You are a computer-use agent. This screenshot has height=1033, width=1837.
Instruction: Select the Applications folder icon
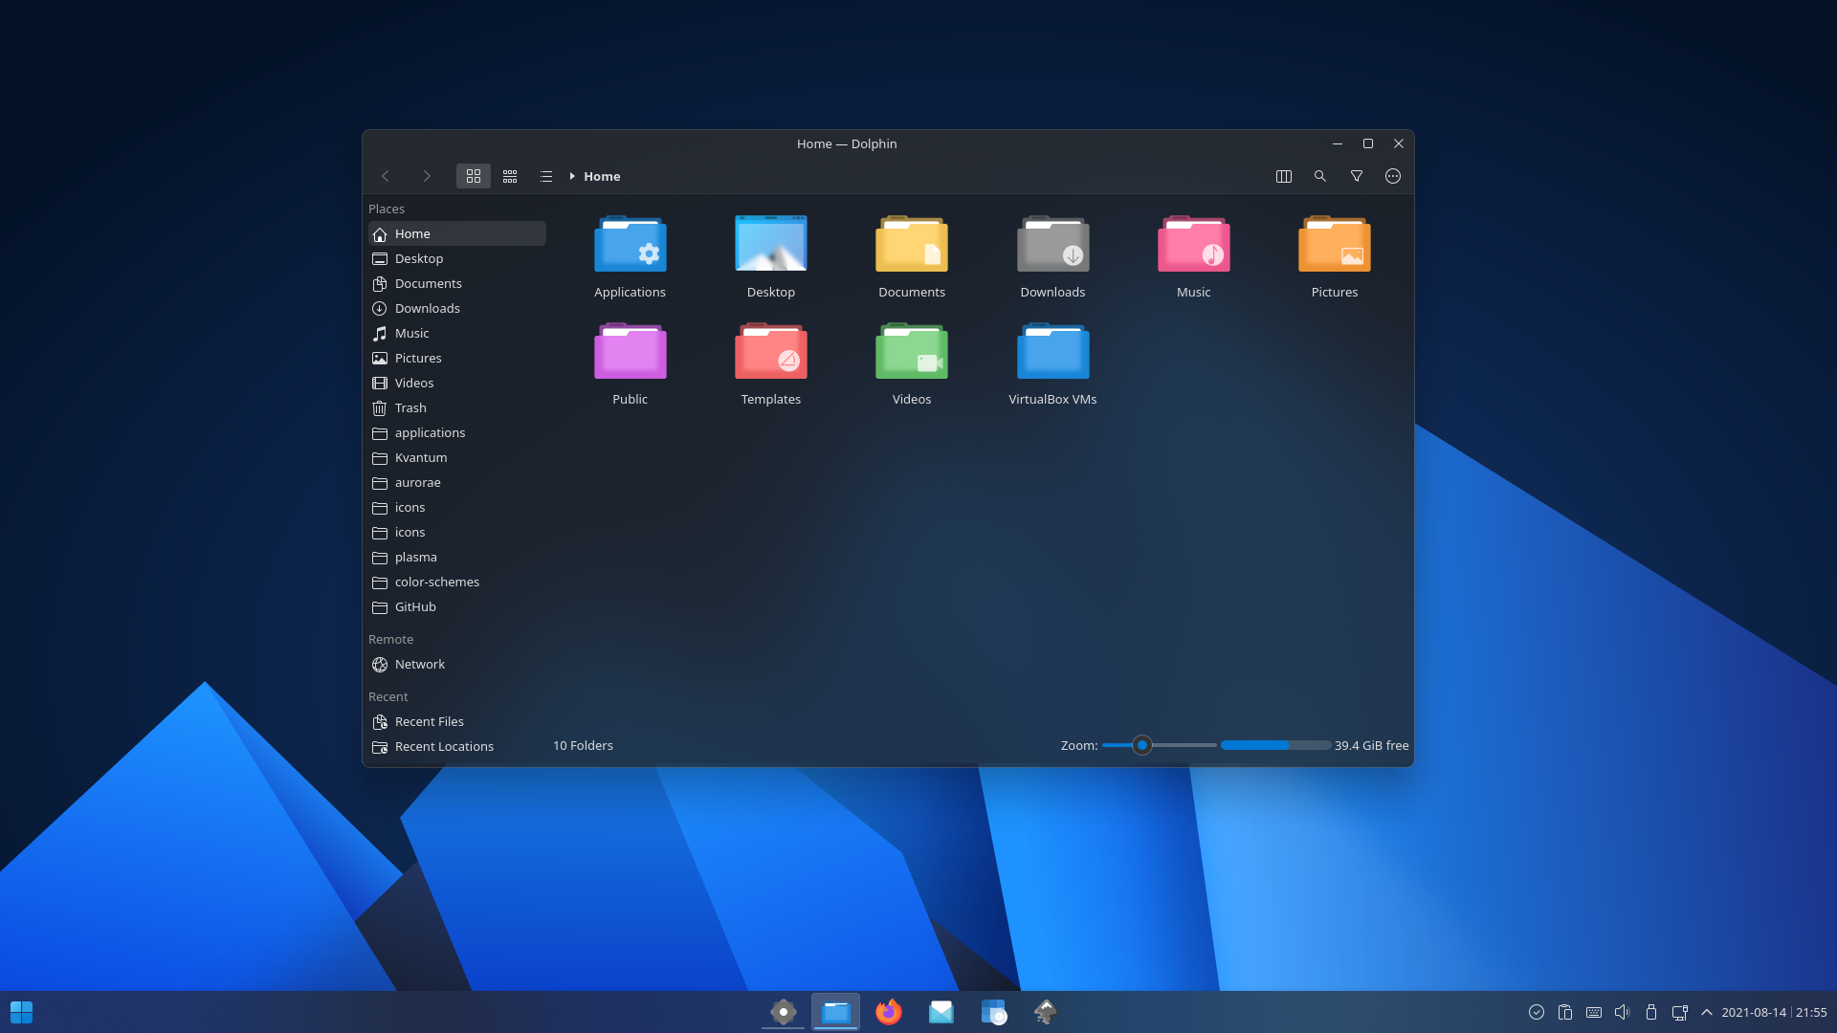coord(630,244)
